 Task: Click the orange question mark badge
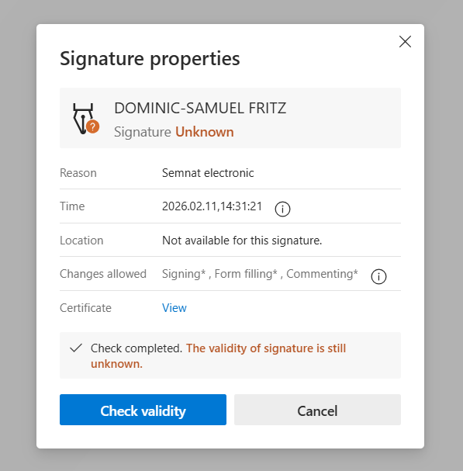(93, 126)
